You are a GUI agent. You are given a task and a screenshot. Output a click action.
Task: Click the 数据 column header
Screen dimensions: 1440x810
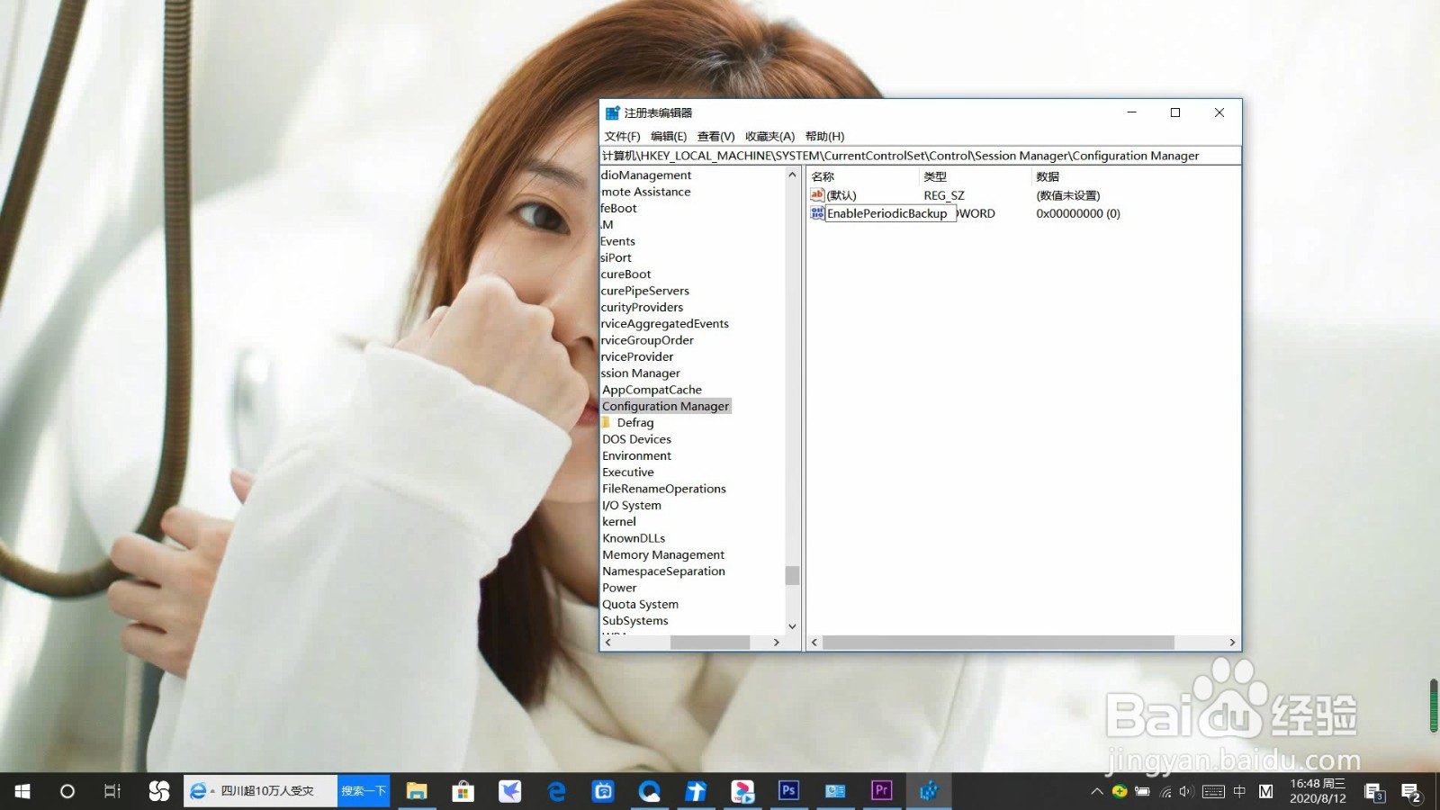(1048, 176)
